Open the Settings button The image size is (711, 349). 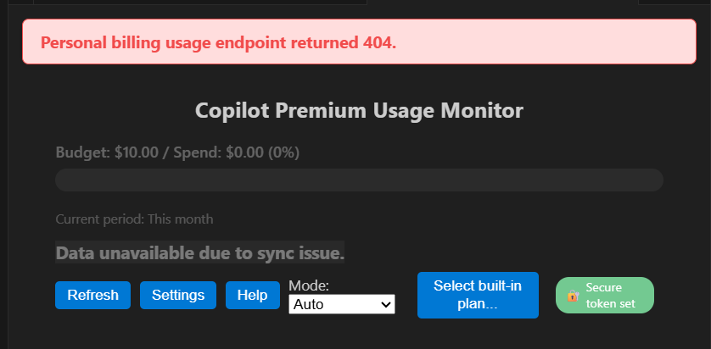click(x=178, y=295)
